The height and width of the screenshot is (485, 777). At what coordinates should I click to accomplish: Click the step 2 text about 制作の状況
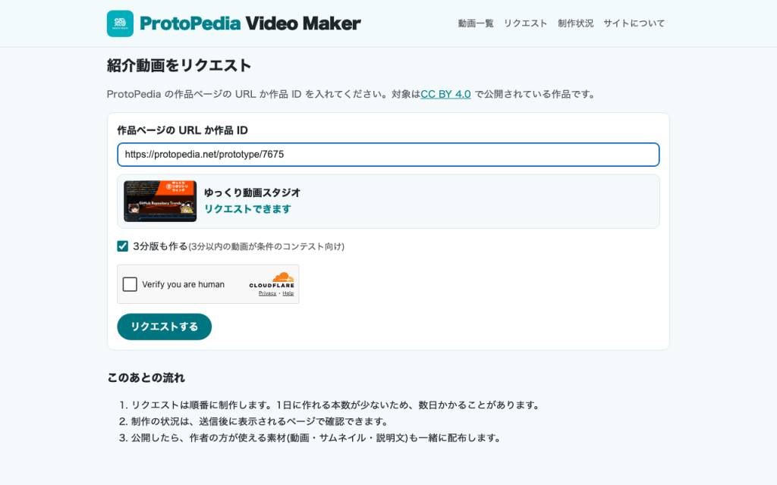coord(260,421)
